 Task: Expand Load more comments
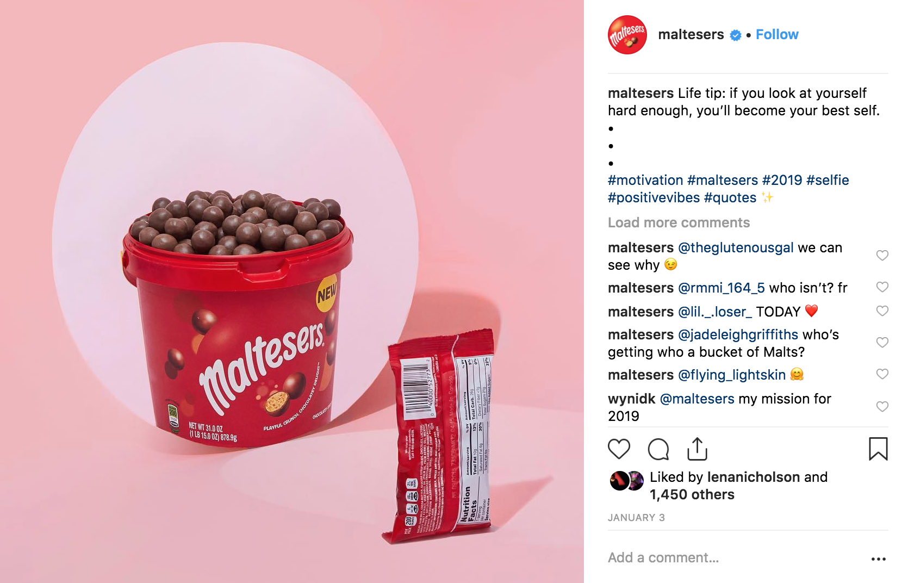point(679,222)
